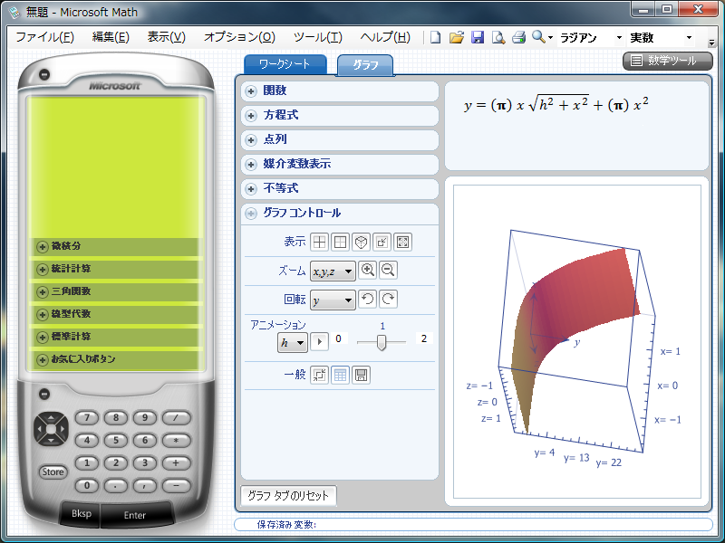Viewport: 725px width, 543px height.
Task: Click the fourth 表示 icon with arrow
Action: point(382,242)
